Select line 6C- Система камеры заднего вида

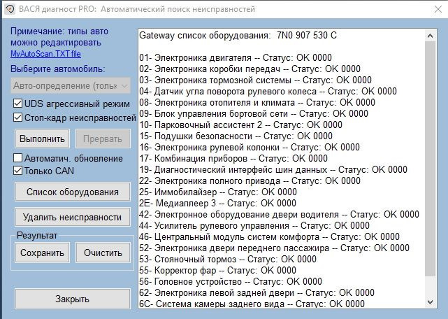click(252, 304)
